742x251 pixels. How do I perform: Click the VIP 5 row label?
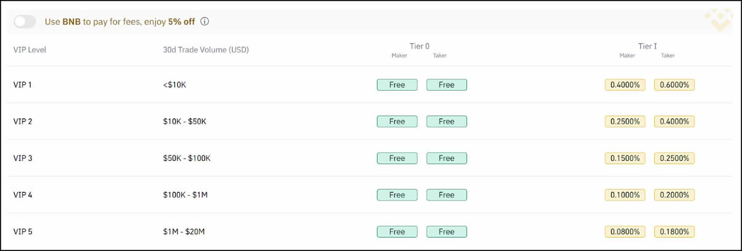23,232
